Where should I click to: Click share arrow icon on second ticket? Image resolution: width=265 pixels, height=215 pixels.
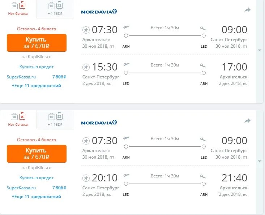(x=247, y=121)
